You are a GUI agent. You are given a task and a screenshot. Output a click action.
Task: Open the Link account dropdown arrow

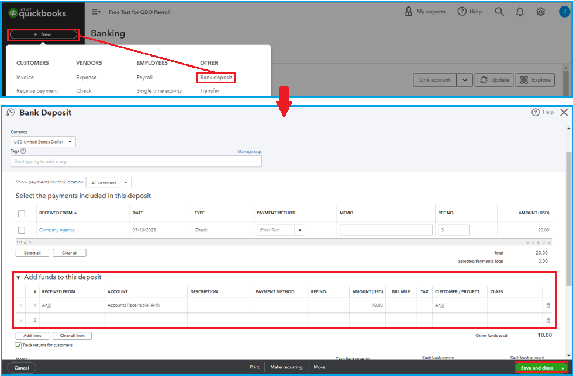pos(464,80)
